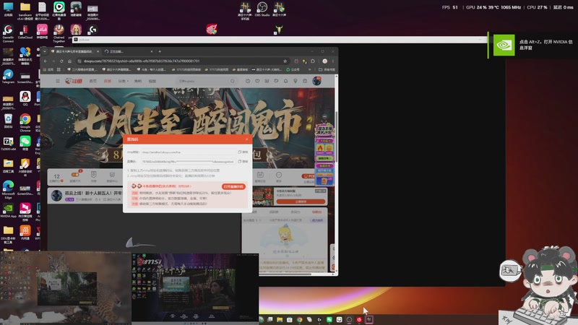Viewport: 578px width, 325px height.
Task: Open File Explorer from the taskbar
Action: (280, 319)
